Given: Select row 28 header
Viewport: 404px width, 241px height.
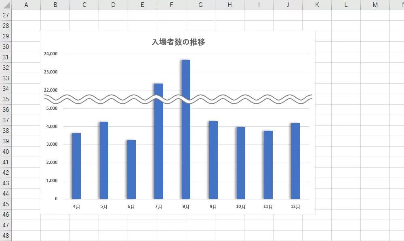Looking at the screenshot, I should tap(6, 26).
